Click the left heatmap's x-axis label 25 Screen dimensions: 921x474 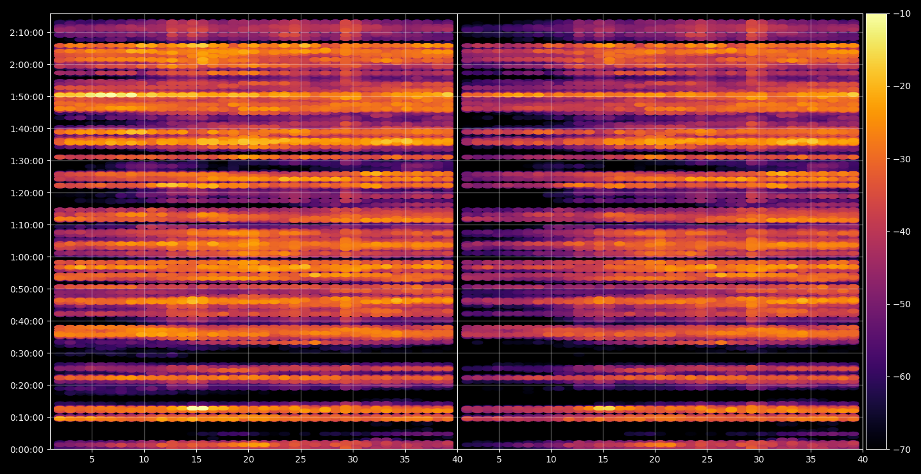301,459
